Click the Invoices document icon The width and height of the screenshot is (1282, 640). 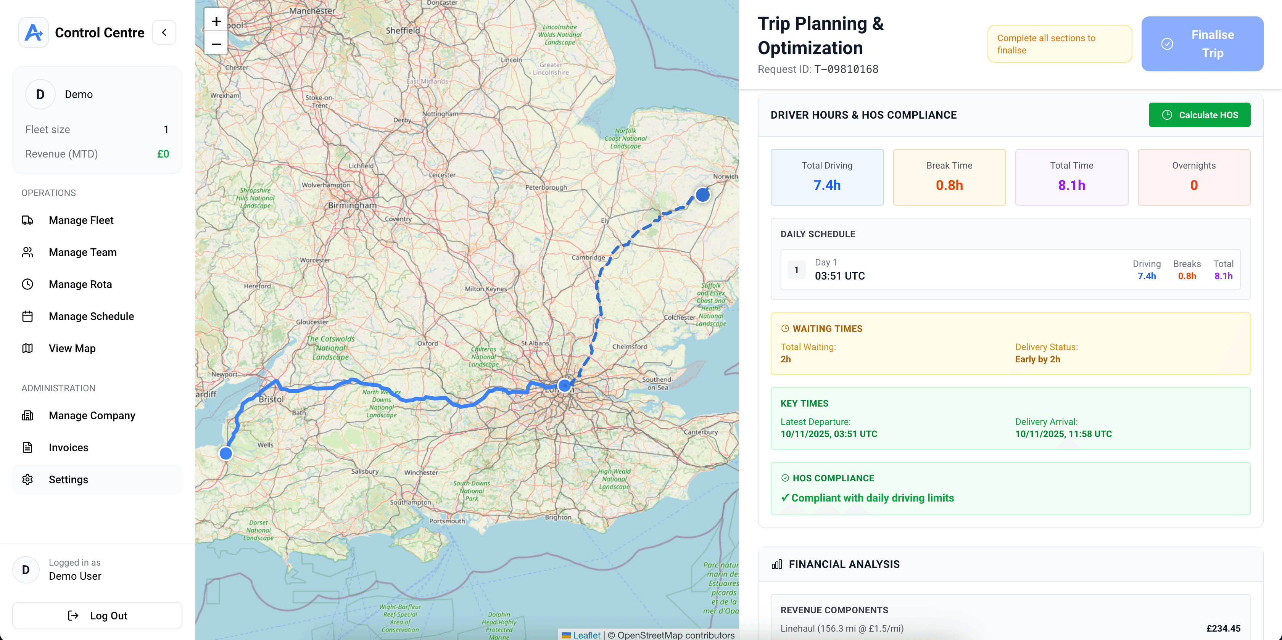[27, 447]
